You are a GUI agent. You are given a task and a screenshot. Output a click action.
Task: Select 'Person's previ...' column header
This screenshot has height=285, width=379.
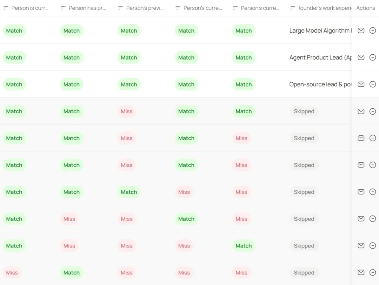coord(145,8)
